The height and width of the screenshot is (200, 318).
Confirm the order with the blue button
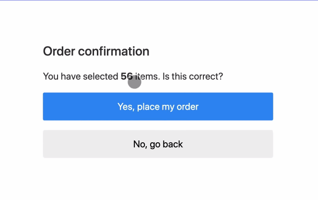point(158,106)
